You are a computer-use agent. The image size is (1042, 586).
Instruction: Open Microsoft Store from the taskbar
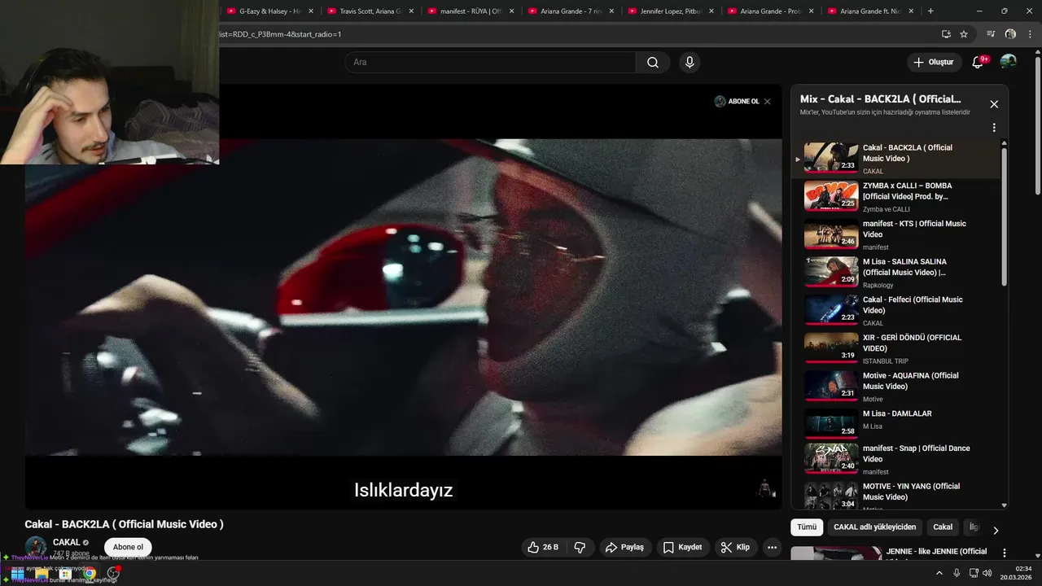coord(65,573)
